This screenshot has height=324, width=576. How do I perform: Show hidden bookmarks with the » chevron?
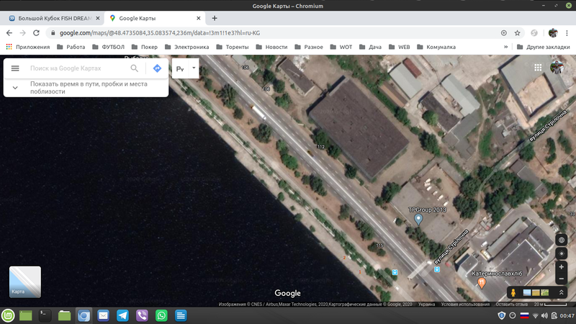(x=506, y=47)
